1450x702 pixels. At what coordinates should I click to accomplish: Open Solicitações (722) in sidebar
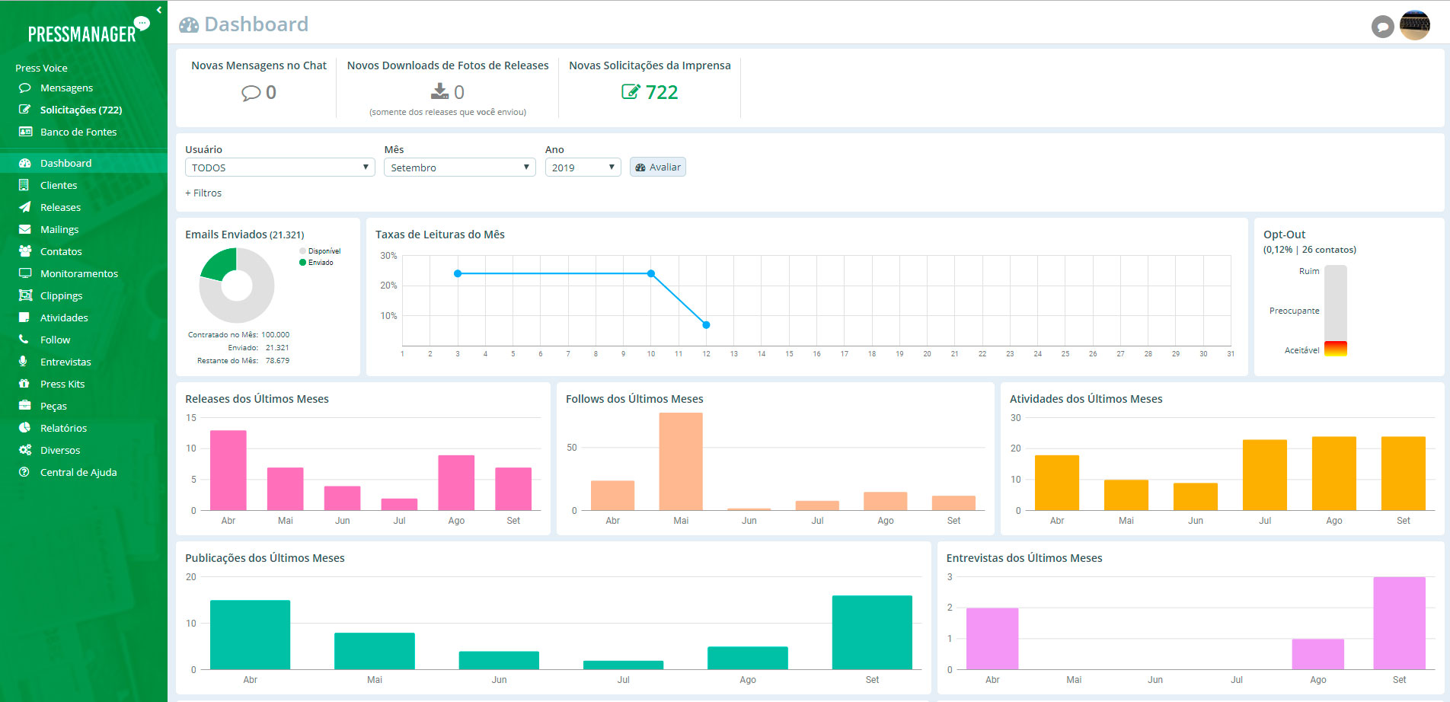click(x=81, y=110)
